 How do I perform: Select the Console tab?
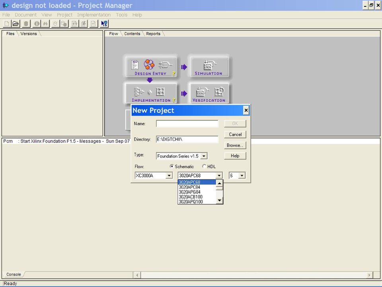tap(14, 274)
